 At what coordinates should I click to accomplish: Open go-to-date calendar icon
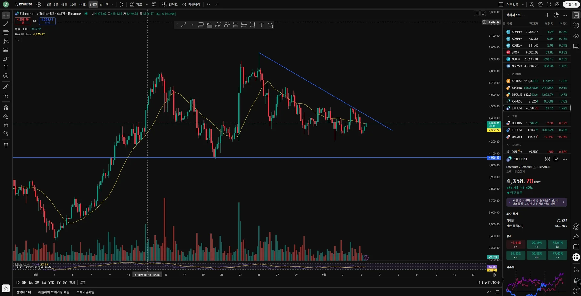coord(83,282)
